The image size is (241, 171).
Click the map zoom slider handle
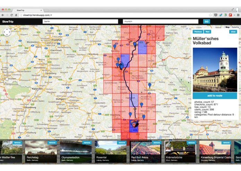[7, 67]
